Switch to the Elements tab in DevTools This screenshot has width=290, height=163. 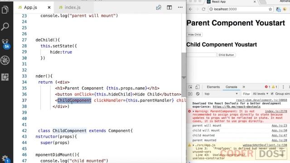coord(213,87)
